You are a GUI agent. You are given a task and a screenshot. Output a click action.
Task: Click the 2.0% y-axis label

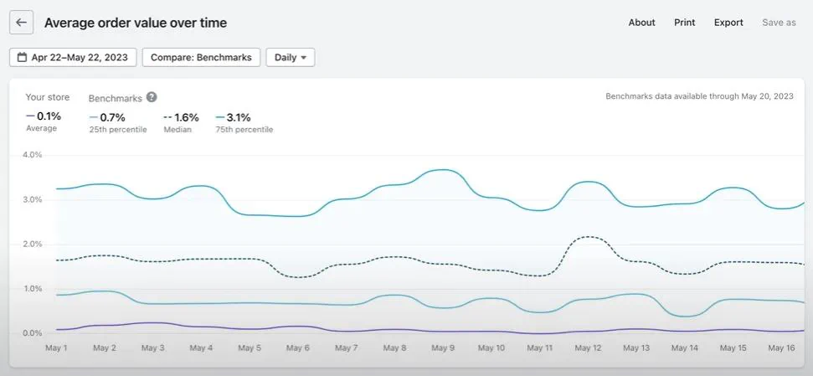click(x=32, y=245)
